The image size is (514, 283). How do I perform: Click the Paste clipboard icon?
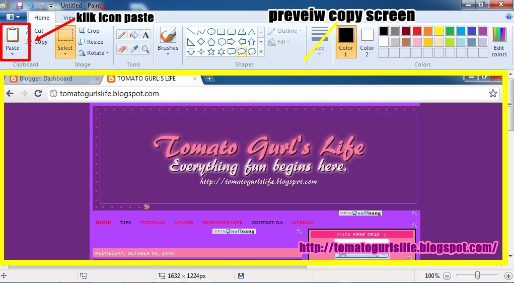point(13,35)
